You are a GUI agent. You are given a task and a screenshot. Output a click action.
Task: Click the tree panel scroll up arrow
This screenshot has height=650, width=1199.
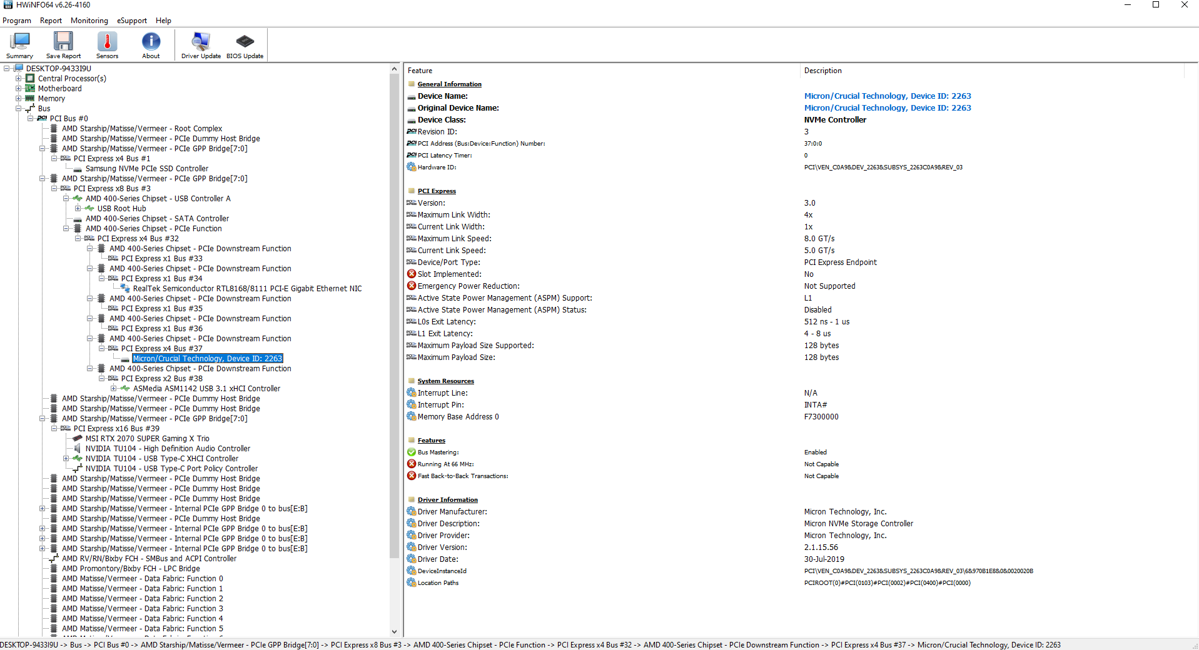(x=394, y=69)
